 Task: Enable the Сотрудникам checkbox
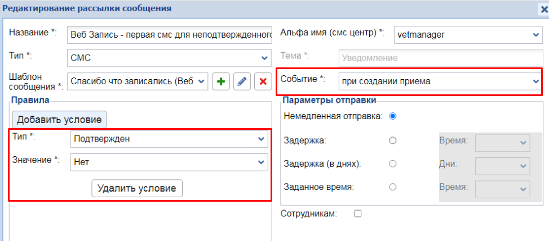tap(357, 213)
